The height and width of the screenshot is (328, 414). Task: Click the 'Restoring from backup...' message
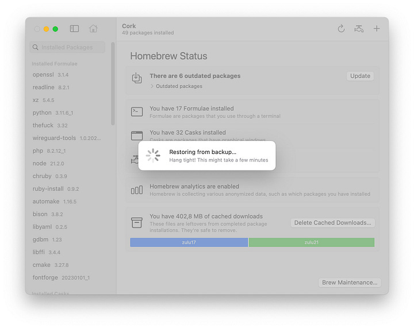[203, 152]
